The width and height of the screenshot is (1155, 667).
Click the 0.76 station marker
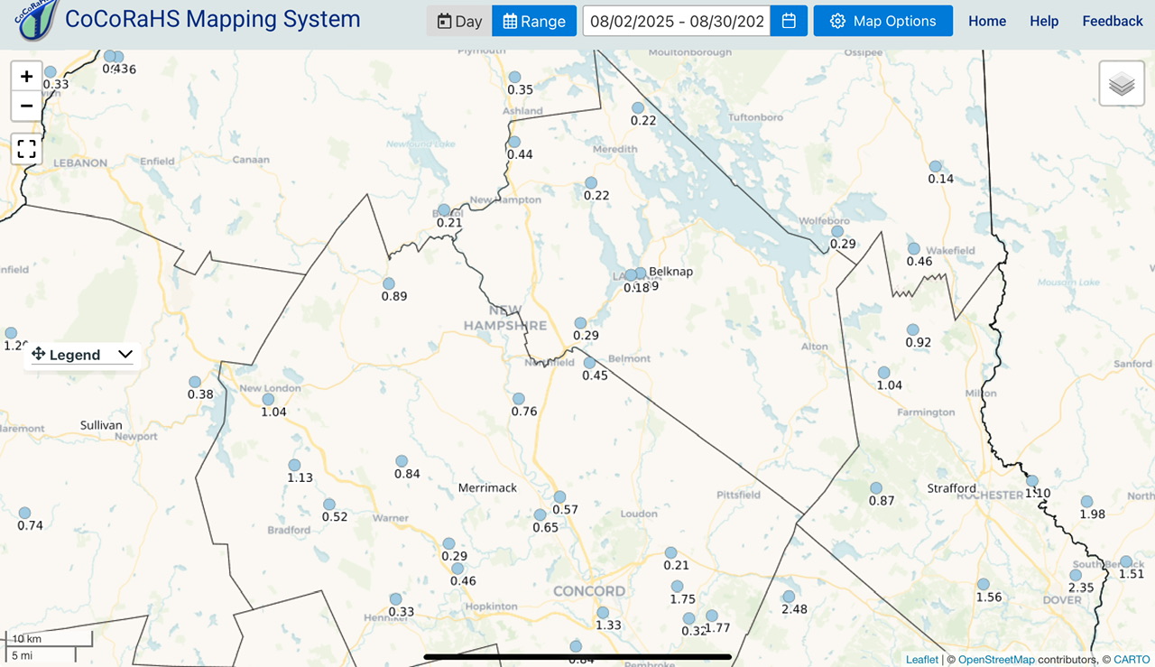(519, 399)
